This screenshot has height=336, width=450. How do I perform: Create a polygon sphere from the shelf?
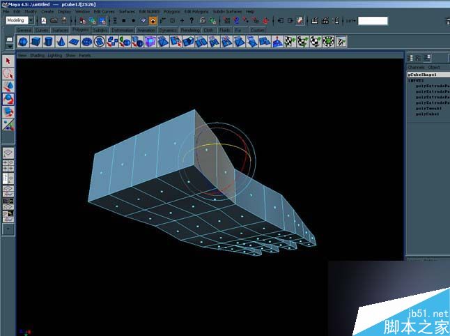(23, 42)
